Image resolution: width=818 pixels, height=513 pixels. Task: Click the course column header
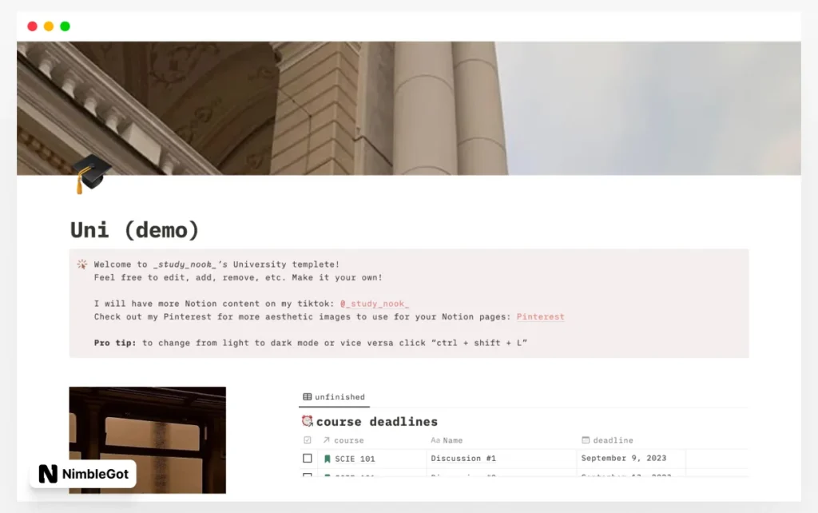[x=343, y=440]
